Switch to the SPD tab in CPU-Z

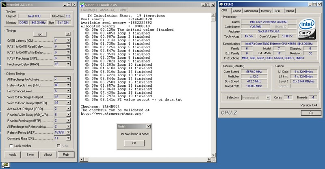(277, 11)
